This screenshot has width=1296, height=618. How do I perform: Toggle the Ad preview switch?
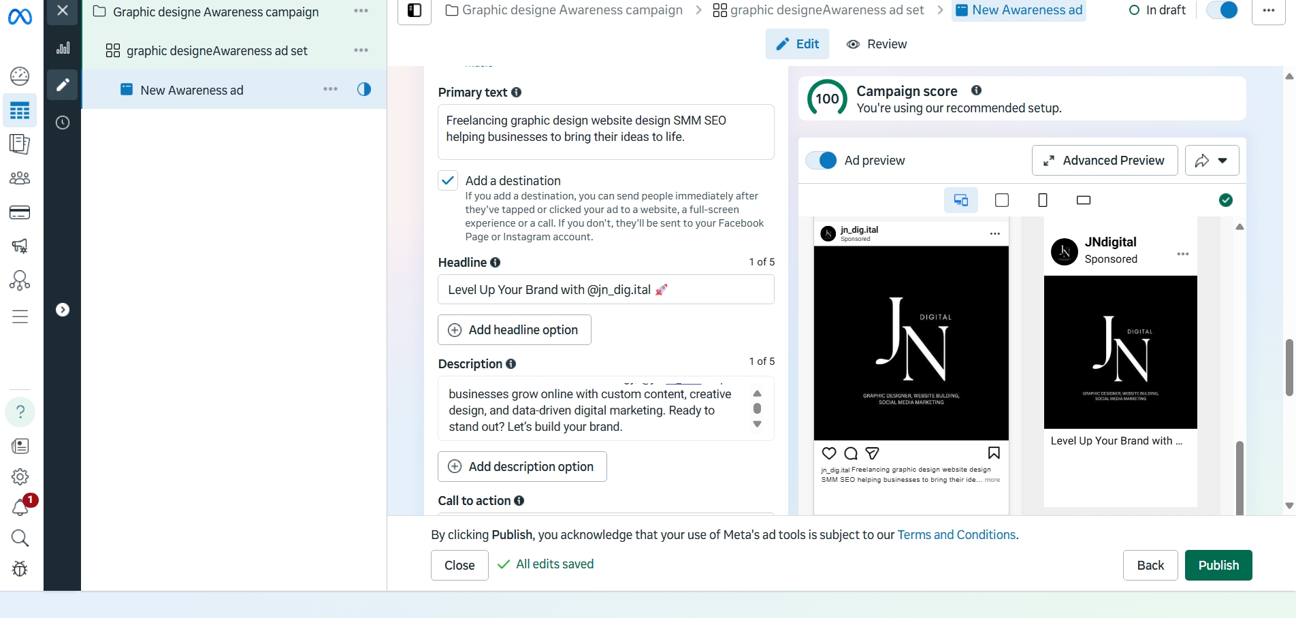[822, 161]
